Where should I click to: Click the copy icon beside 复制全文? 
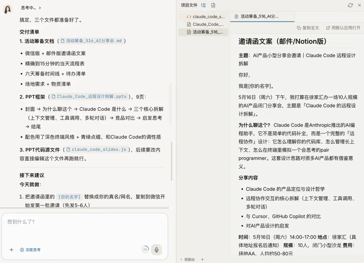[x=299, y=28]
